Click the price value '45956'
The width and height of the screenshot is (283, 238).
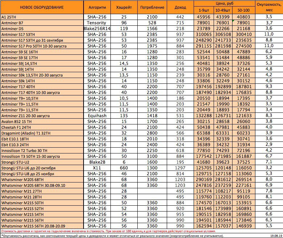pos(204,17)
